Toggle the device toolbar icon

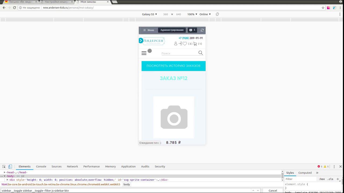(x=10, y=166)
